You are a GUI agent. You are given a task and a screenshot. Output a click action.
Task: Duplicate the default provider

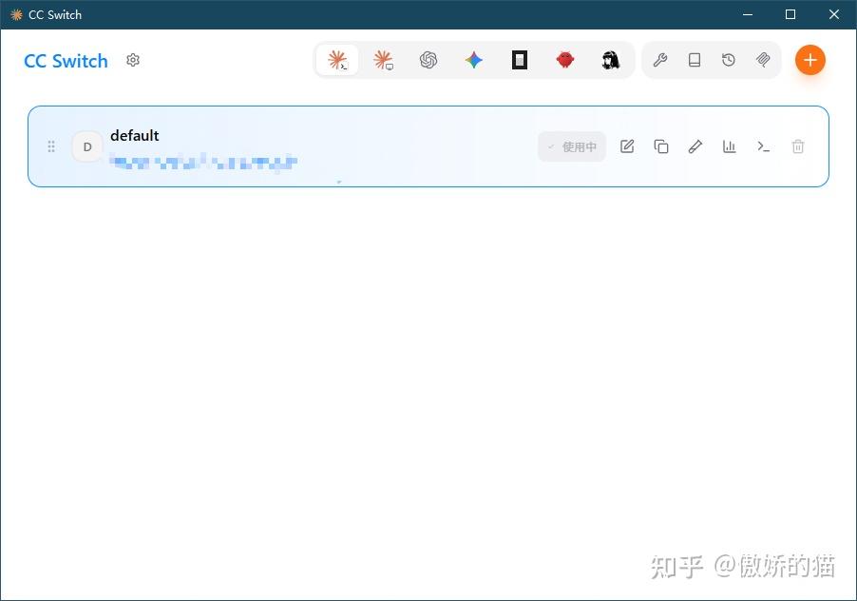click(661, 146)
